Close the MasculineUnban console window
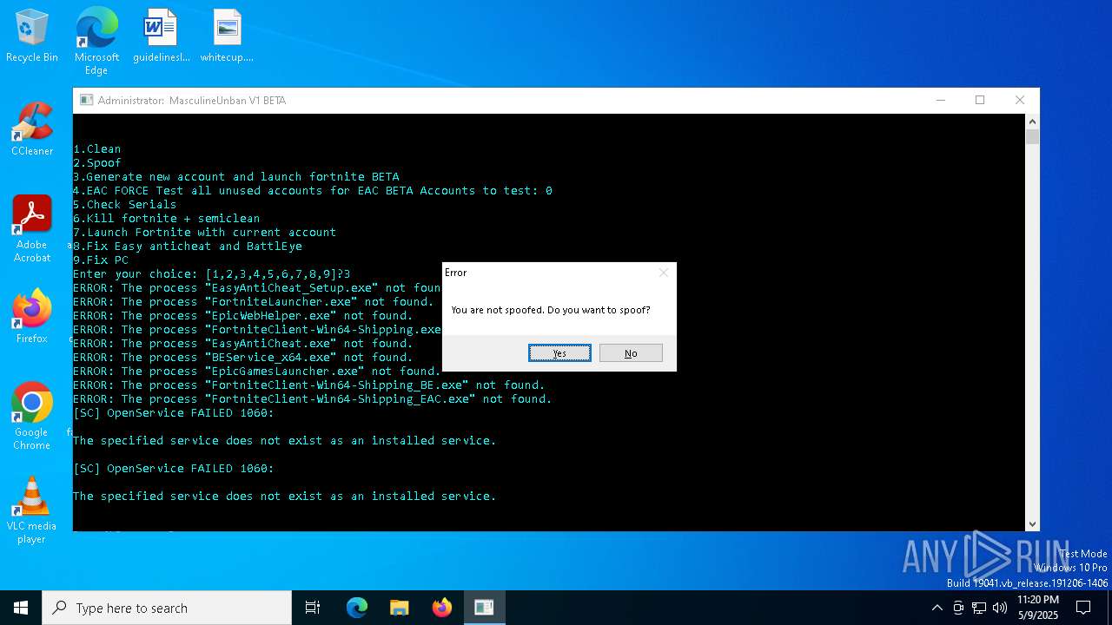Image resolution: width=1112 pixels, height=625 pixels. (x=1020, y=100)
